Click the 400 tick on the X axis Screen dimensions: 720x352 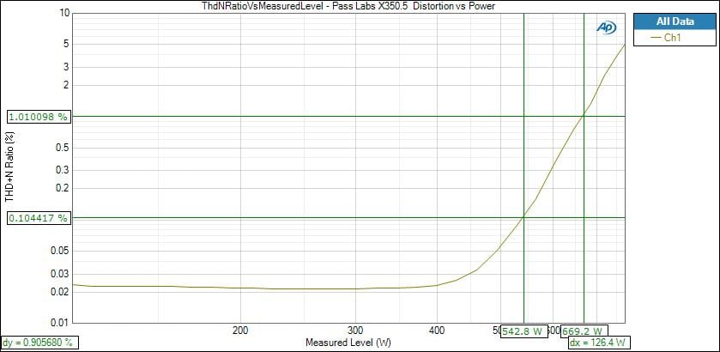point(436,331)
